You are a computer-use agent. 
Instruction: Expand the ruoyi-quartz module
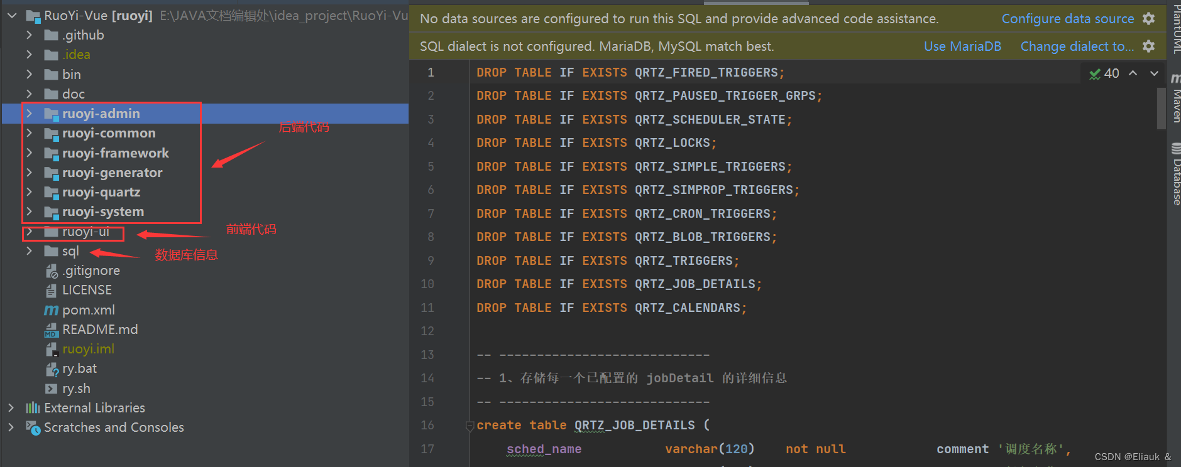coord(29,192)
